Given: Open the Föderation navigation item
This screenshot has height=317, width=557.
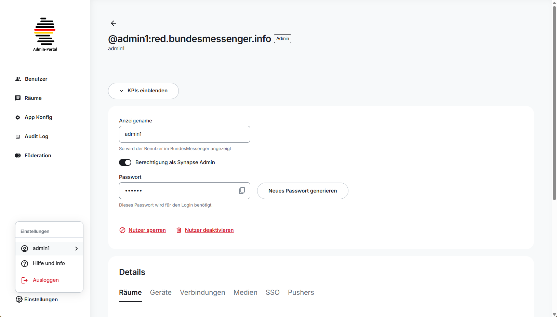Looking at the screenshot, I should (x=33, y=156).
